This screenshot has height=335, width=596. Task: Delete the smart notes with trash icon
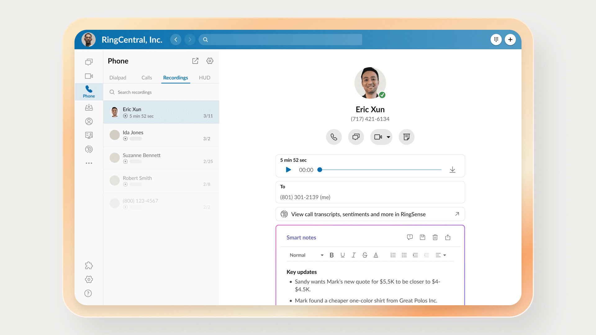tap(435, 237)
